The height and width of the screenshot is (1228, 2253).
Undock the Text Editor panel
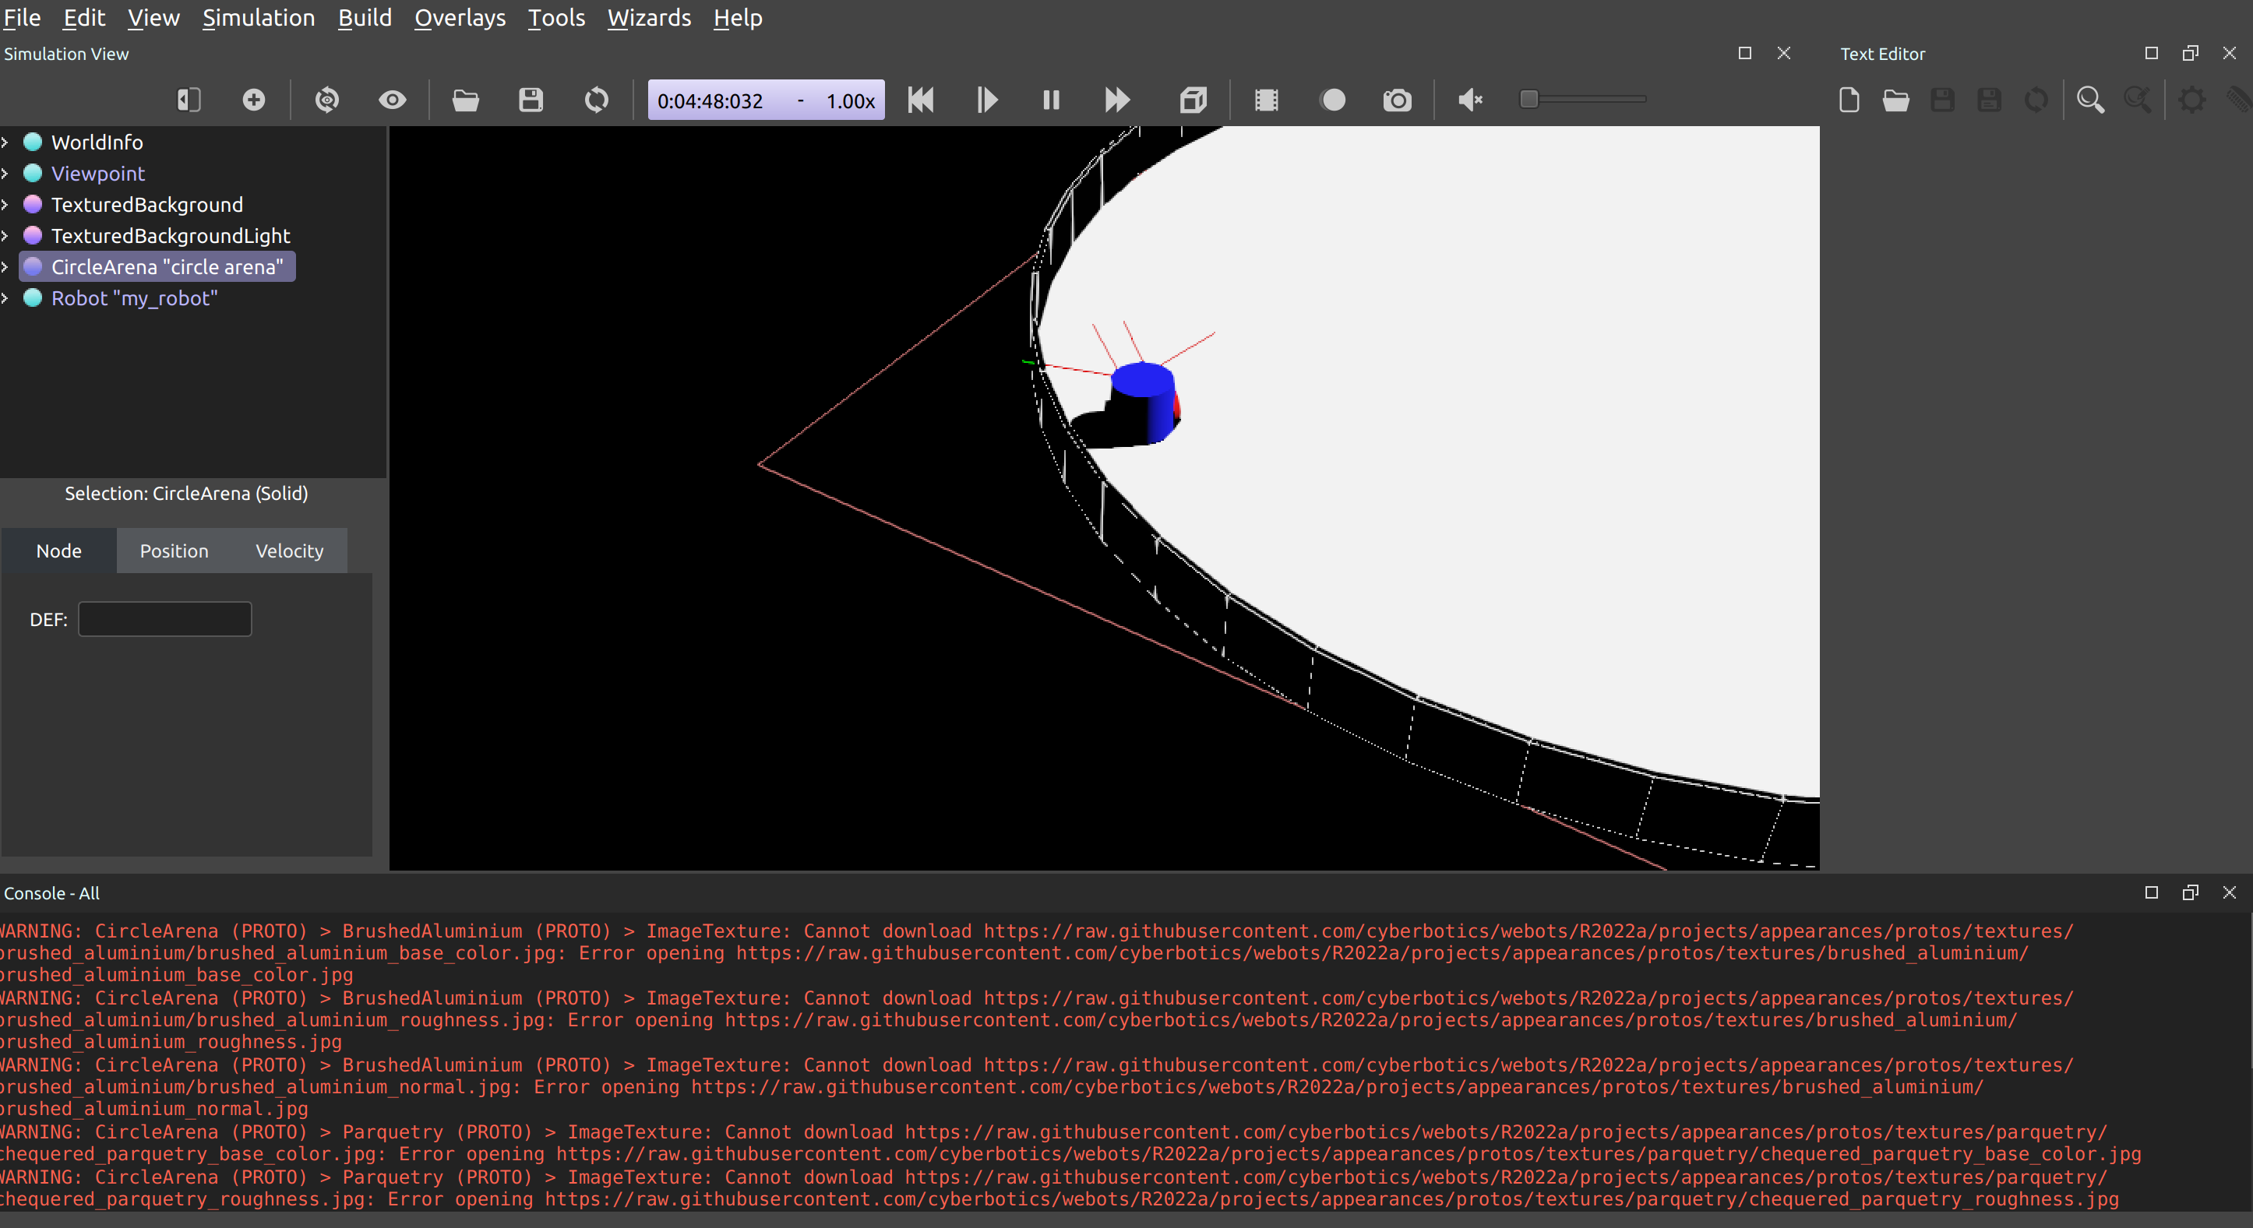2191,53
